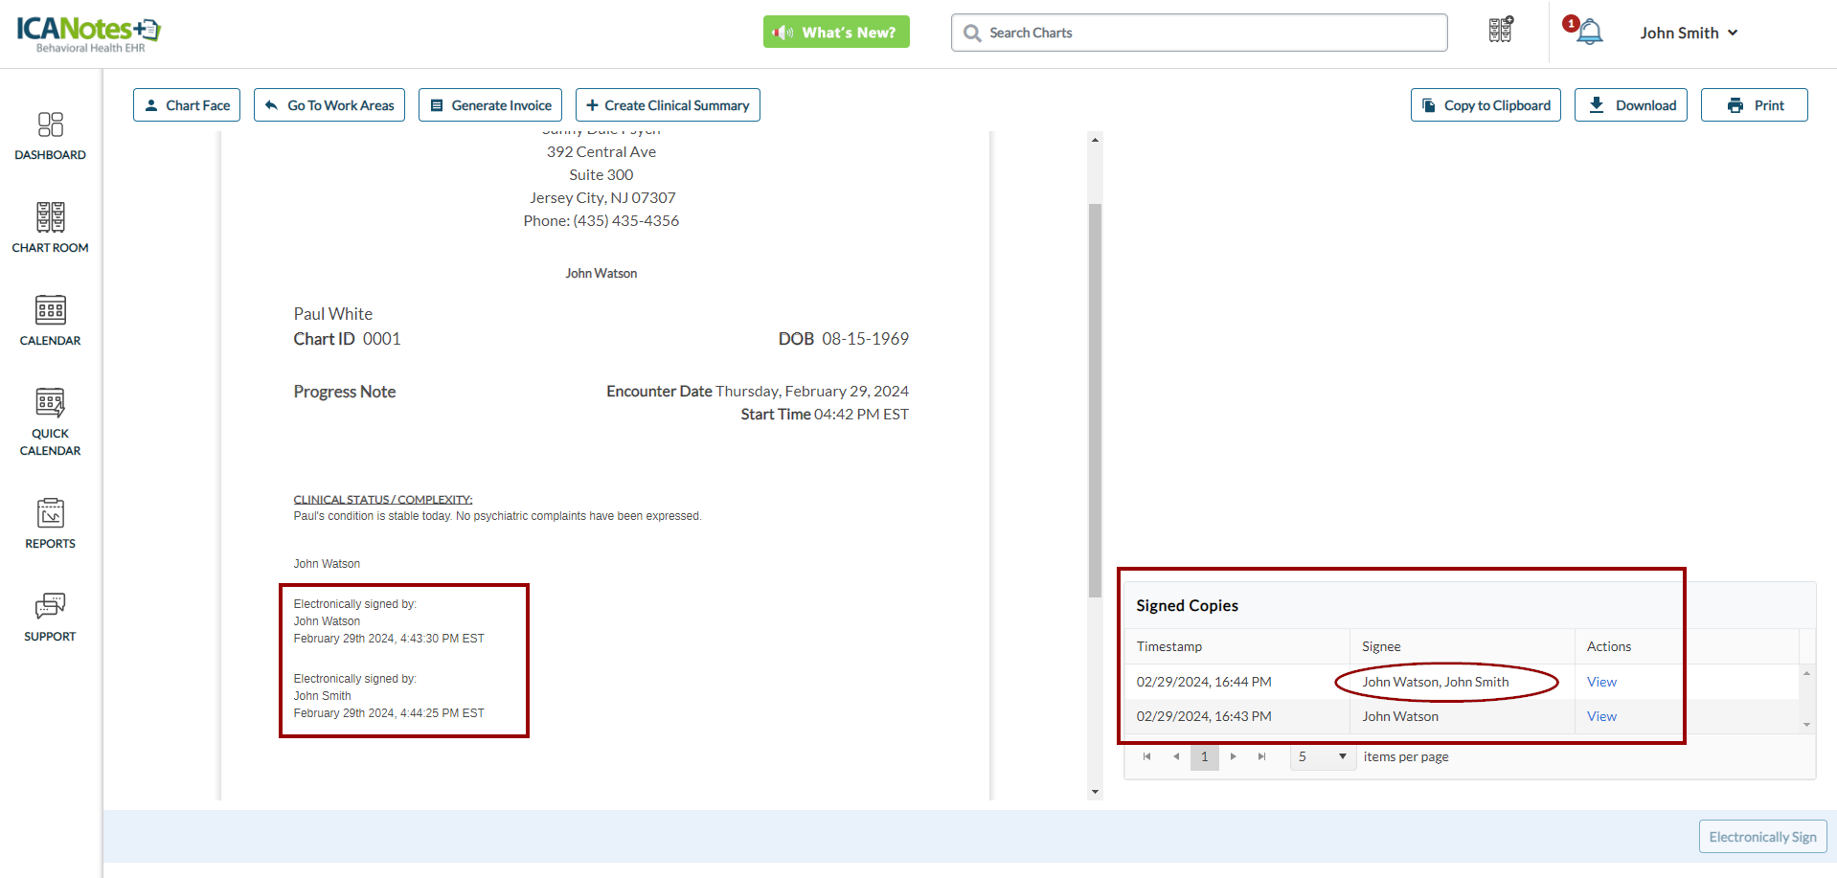
Task: Open the items per page dropdown
Action: tap(1322, 756)
